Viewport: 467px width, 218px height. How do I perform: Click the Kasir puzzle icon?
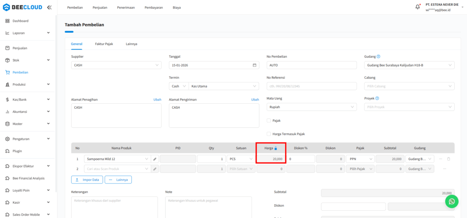(x=8, y=203)
